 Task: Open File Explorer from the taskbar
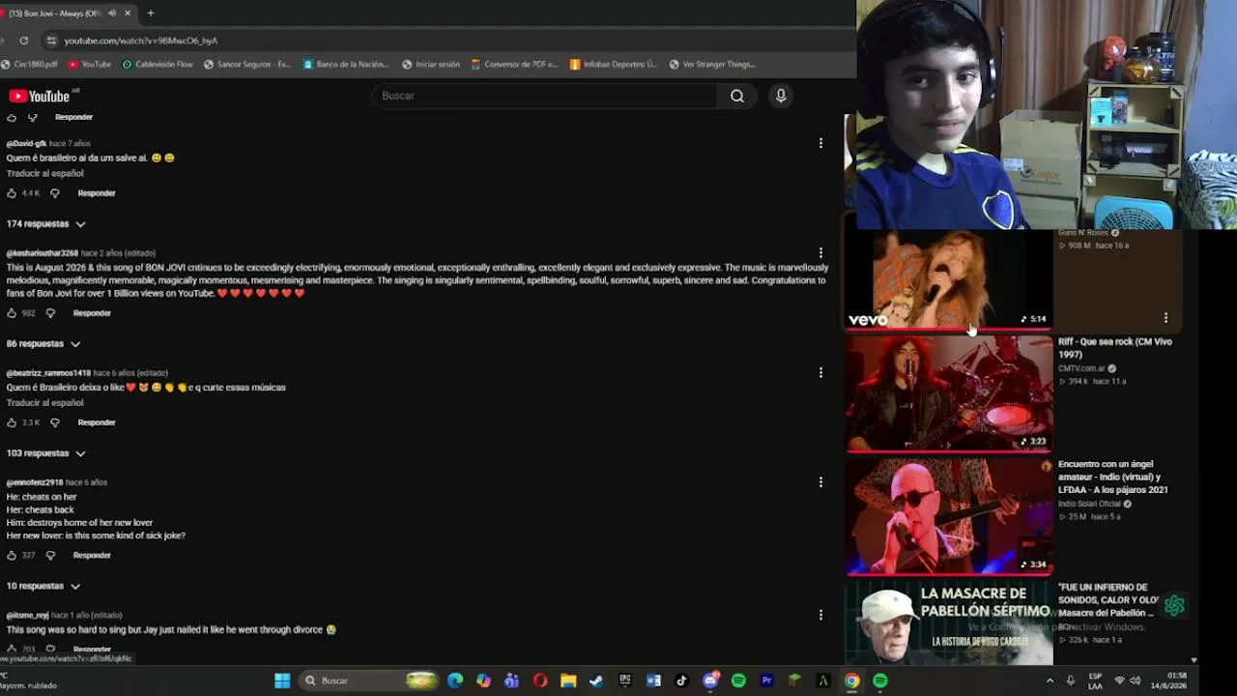(x=568, y=681)
